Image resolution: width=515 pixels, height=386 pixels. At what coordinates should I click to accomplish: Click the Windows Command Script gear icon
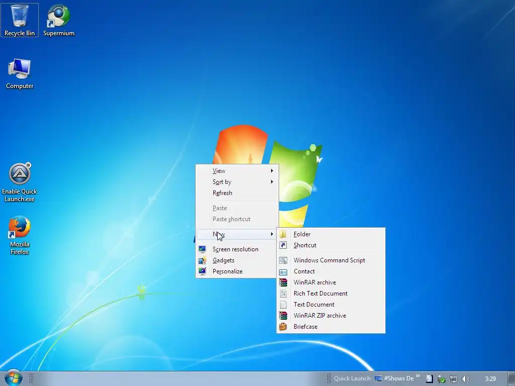coord(283,260)
